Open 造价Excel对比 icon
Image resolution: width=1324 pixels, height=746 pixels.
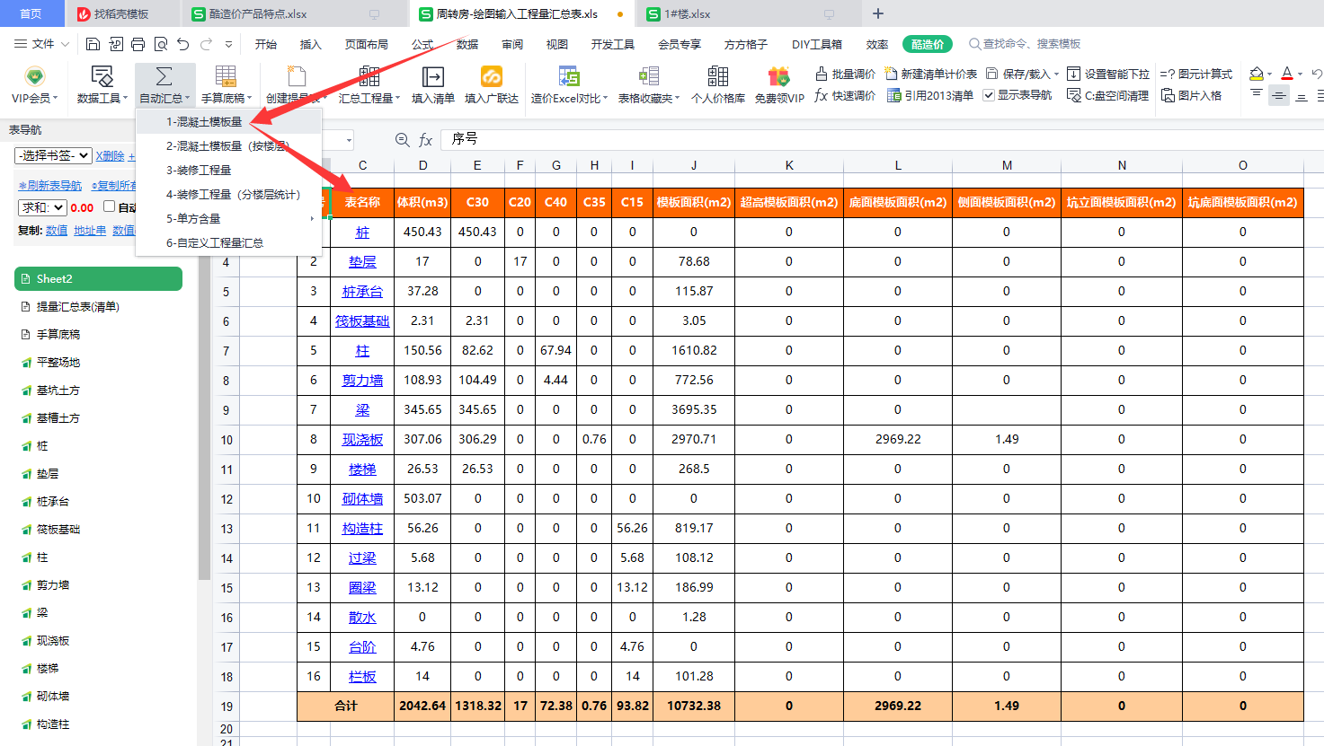click(569, 76)
